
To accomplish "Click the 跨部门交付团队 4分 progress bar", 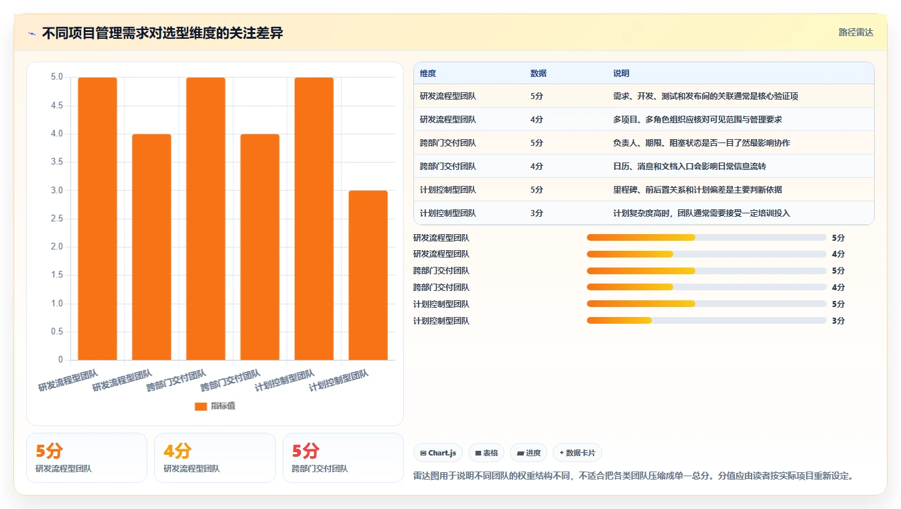I will pyautogui.click(x=707, y=288).
